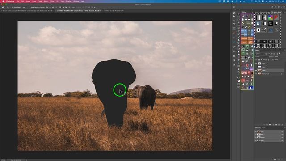
Task: Open the workspace switcher in options bar
Action: [279, 7]
